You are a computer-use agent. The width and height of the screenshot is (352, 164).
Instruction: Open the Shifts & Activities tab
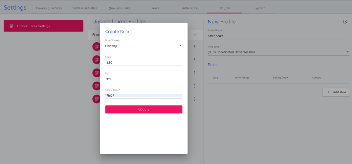85,8
